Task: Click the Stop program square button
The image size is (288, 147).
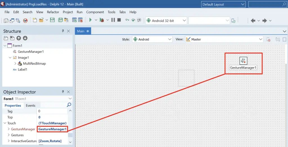Action: [x=119, y=20]
